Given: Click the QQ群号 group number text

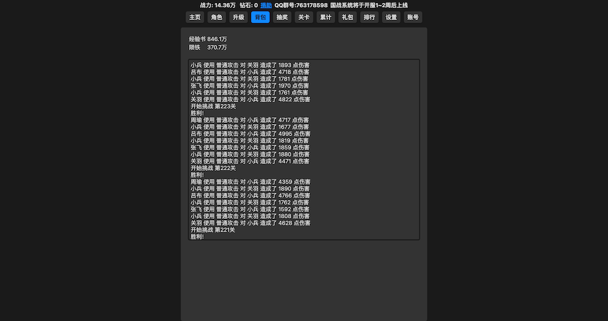Looking at the screenshot, I should (301, 5).
